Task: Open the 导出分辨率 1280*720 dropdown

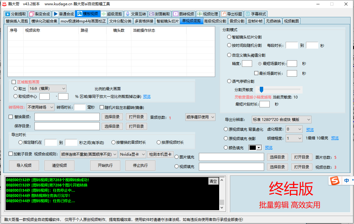Action: click(x=282, y=120)
